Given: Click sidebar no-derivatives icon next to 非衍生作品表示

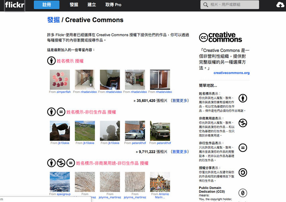Looking at the screenshot, I should click(x=243, y=148).
